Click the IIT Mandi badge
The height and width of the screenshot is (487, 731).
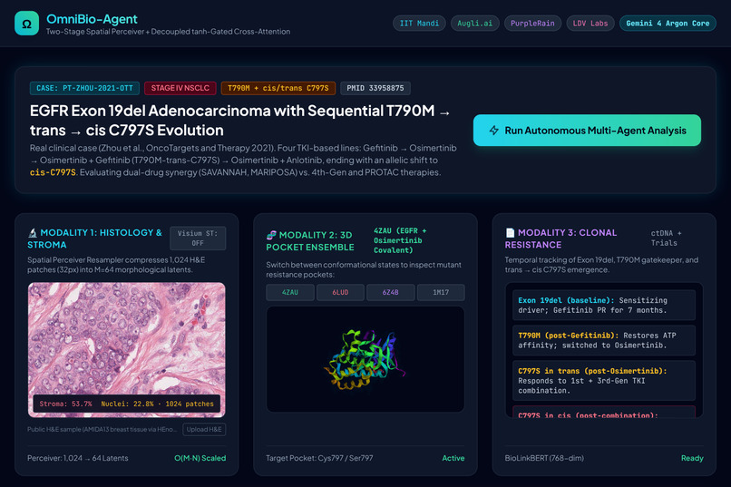(419, 24)
